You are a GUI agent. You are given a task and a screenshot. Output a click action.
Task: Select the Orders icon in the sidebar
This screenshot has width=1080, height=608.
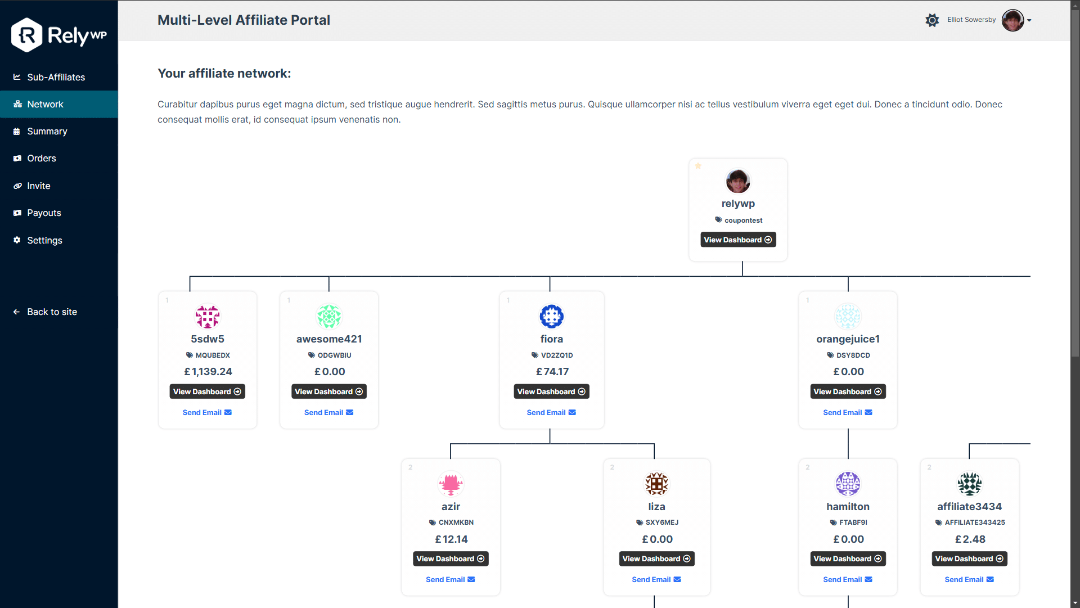coord(17,158)
